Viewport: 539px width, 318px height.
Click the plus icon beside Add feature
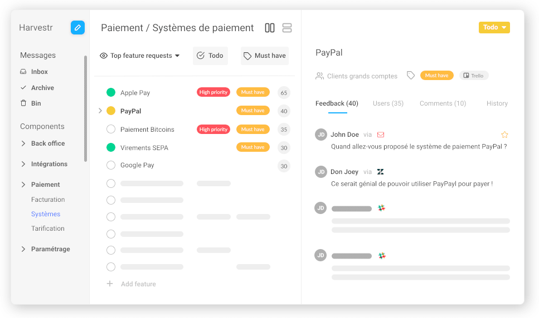point(110,284)
